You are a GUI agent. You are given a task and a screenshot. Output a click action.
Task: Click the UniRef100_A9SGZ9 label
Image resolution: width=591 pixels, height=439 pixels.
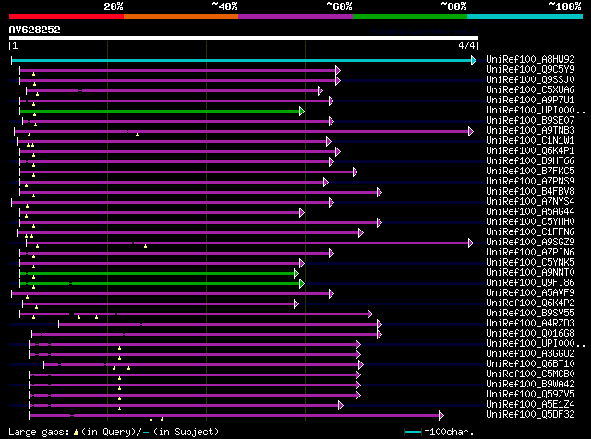530,243
